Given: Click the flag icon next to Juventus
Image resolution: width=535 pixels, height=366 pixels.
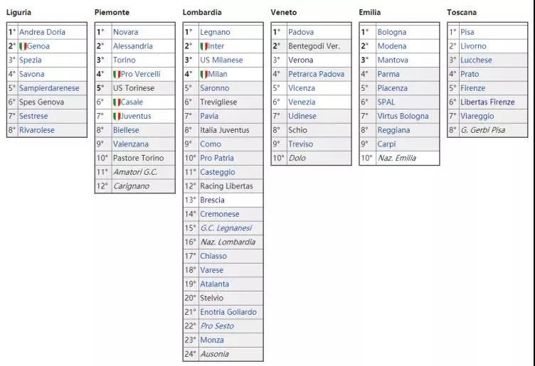Looking at the screenshot, I should click(117, 116).
